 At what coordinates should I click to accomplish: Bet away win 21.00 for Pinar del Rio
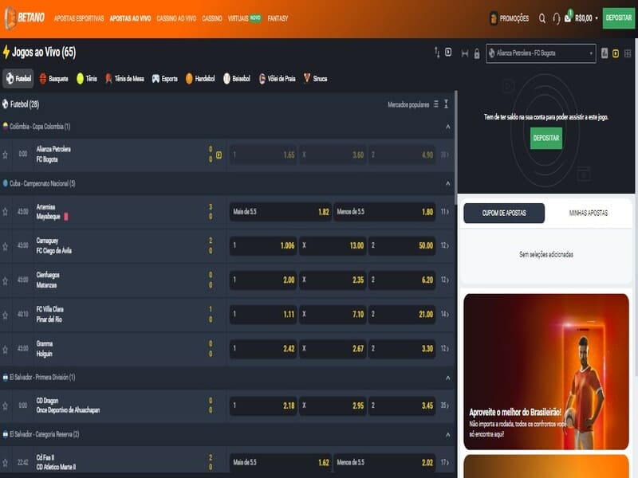(402, 314)
